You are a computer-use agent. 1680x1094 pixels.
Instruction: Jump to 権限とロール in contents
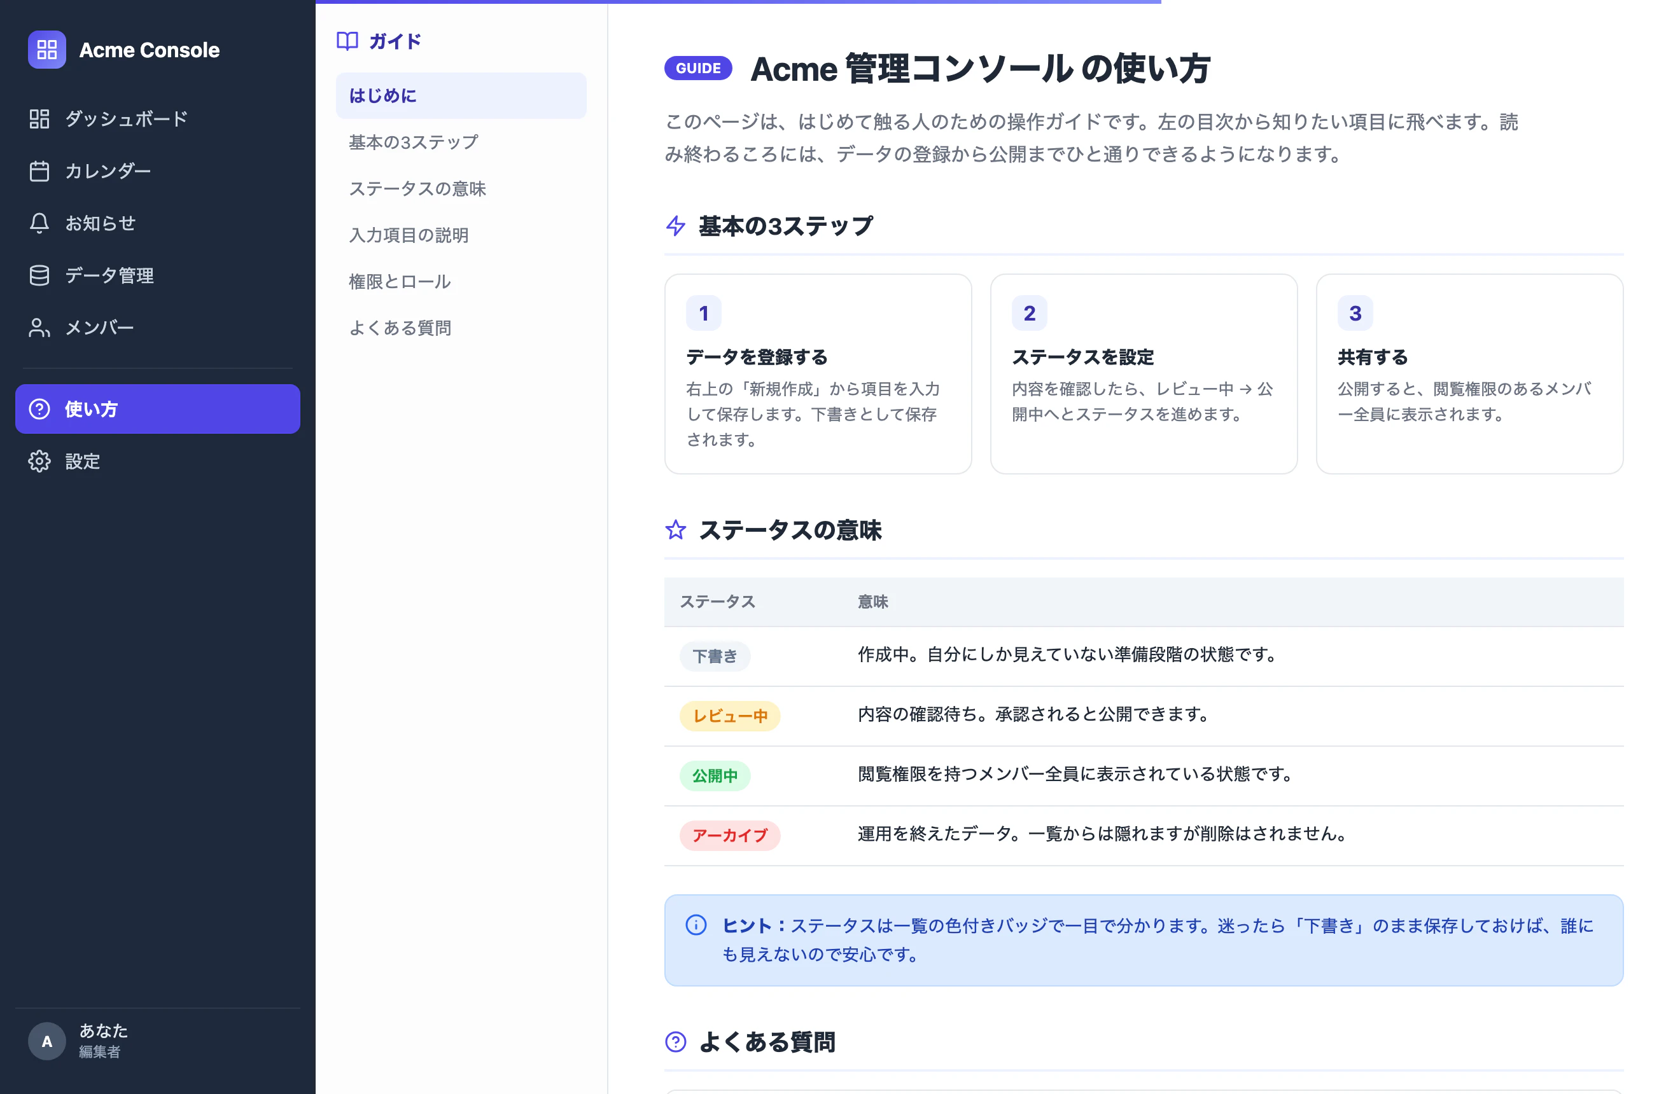(461, 282)
